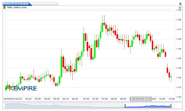The image size is (185, 111).
Task: Grab the right range handle in navigator
Action: pyautogui.click(x=171, y=105)
